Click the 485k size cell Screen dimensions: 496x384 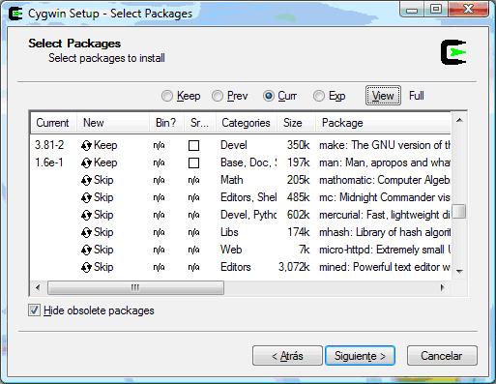pyautogui.click(x=298, y=197)
